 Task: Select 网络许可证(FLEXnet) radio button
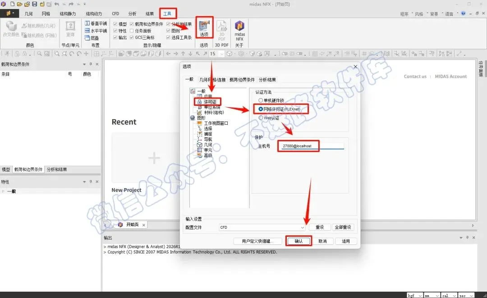(x=261, y=109)
